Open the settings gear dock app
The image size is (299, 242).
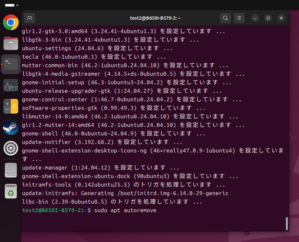coord(11,148)
